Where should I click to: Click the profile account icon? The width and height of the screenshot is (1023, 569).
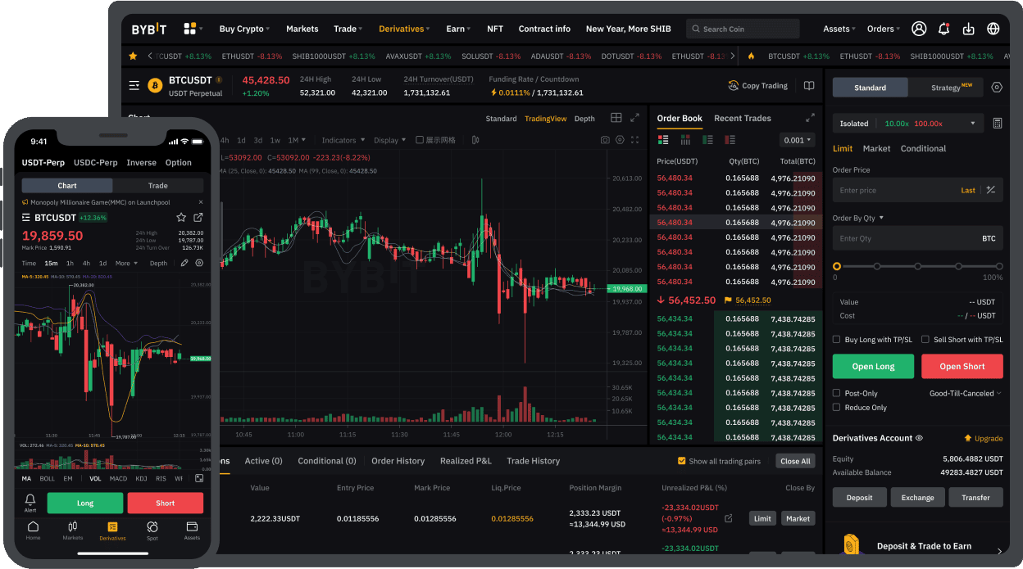[x=918, y=28]
